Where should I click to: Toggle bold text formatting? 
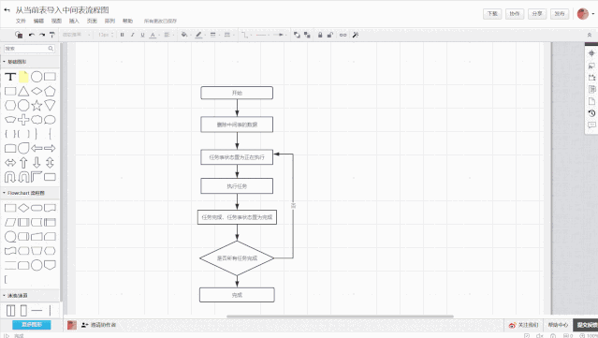point(122,35)
